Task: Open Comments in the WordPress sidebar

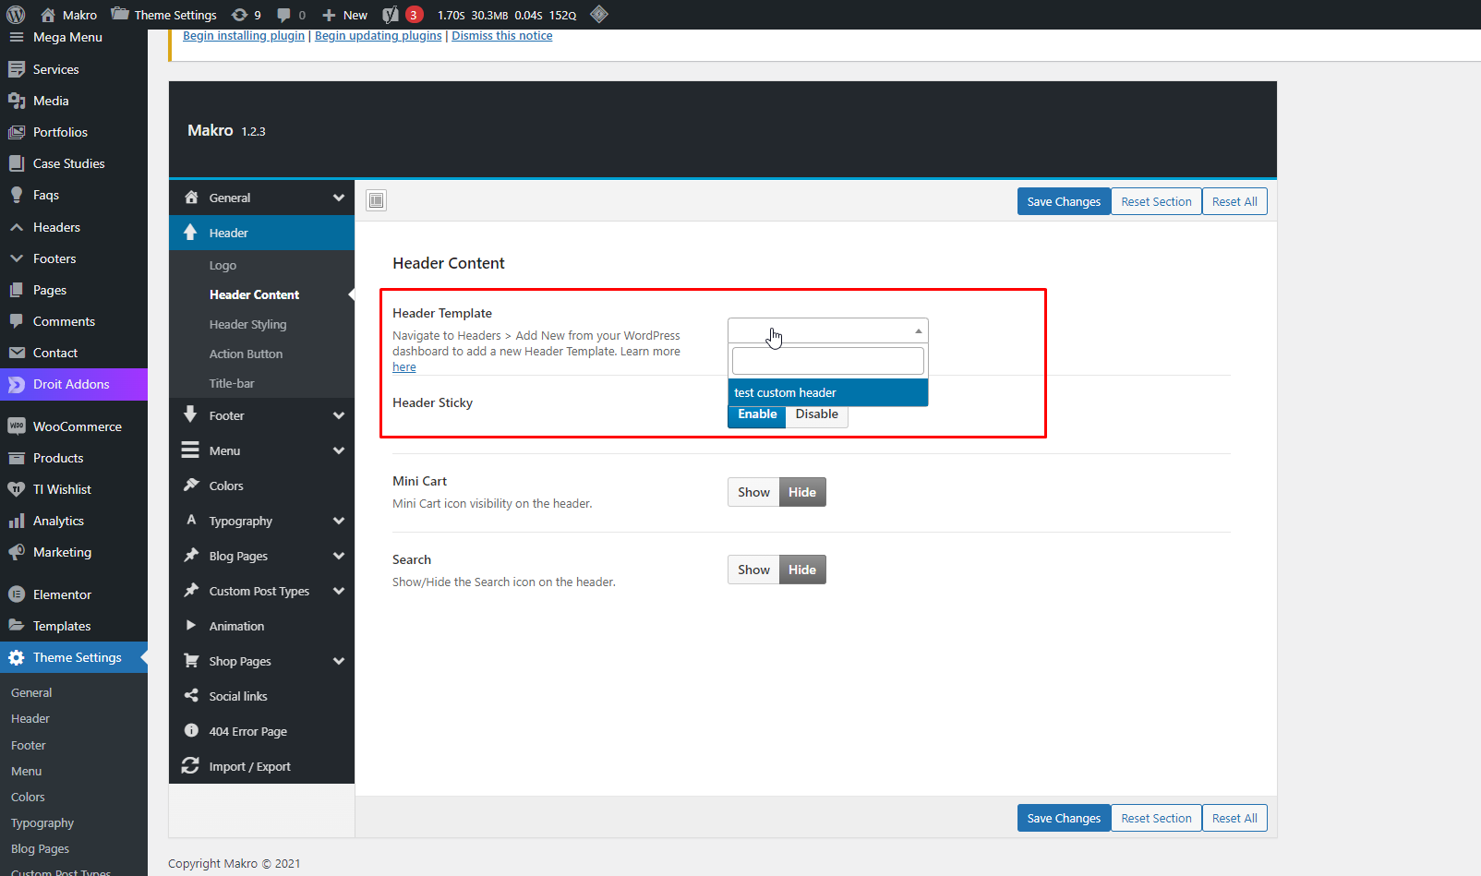Action: (74, 321)
